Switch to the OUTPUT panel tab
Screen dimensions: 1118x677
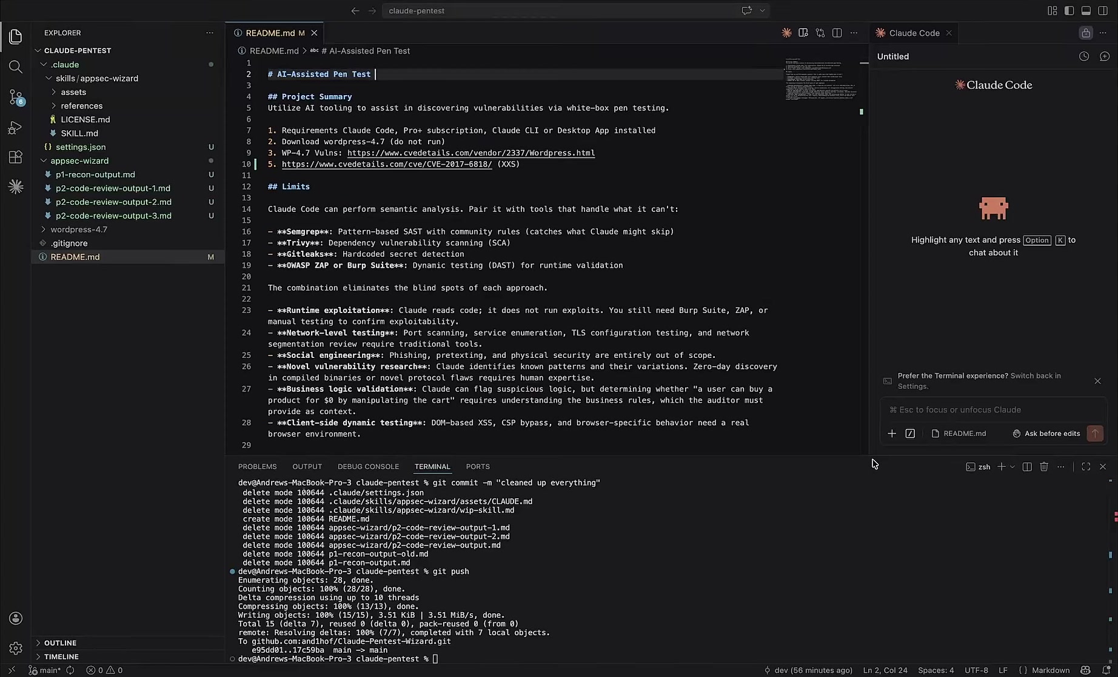307,467
